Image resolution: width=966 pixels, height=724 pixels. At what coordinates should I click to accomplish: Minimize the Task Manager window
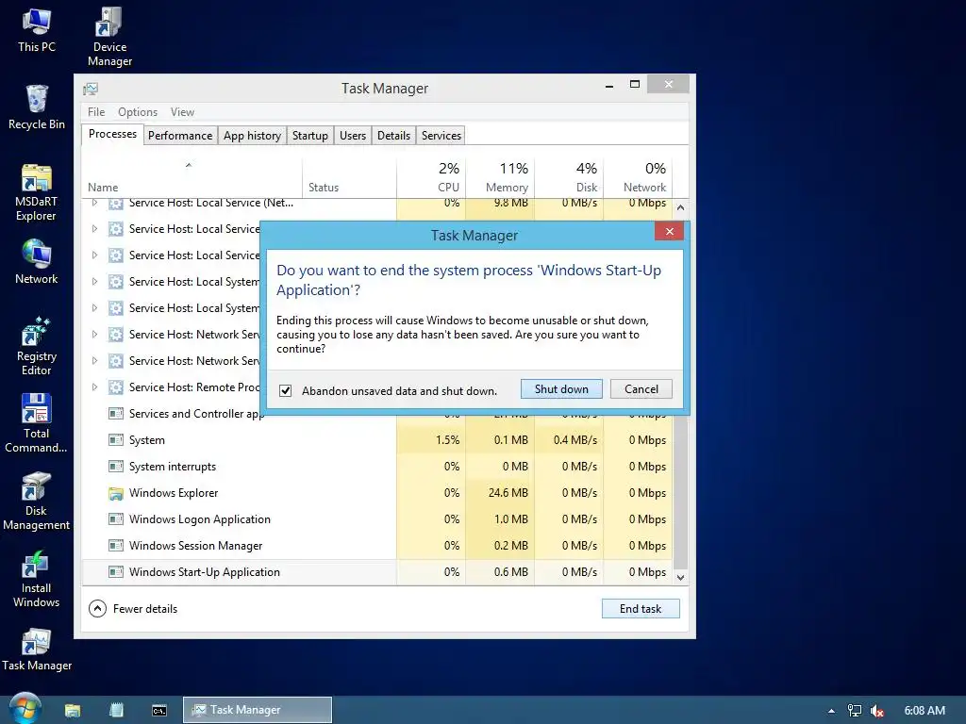(x=609, y=86)
